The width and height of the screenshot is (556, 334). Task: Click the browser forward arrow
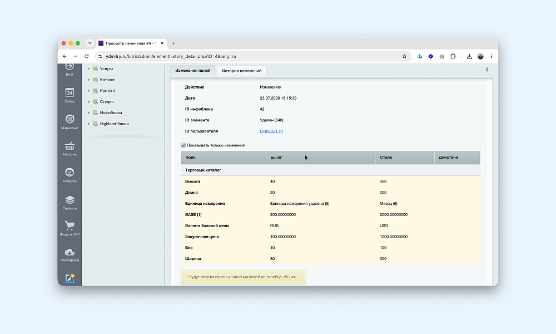click(76, 56)
